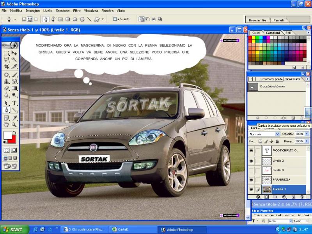Switch to the Colori tab
312x234 pixels.
point(256,33)
